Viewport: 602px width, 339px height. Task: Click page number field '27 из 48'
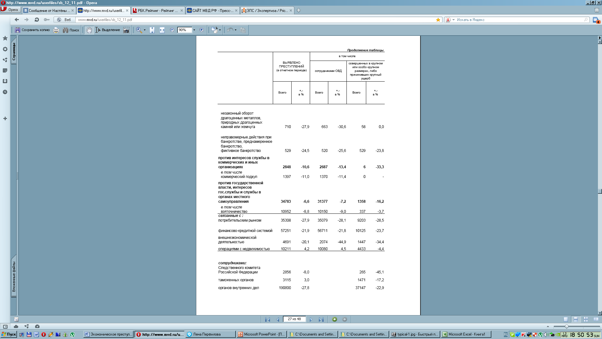[x=294, y=319]
